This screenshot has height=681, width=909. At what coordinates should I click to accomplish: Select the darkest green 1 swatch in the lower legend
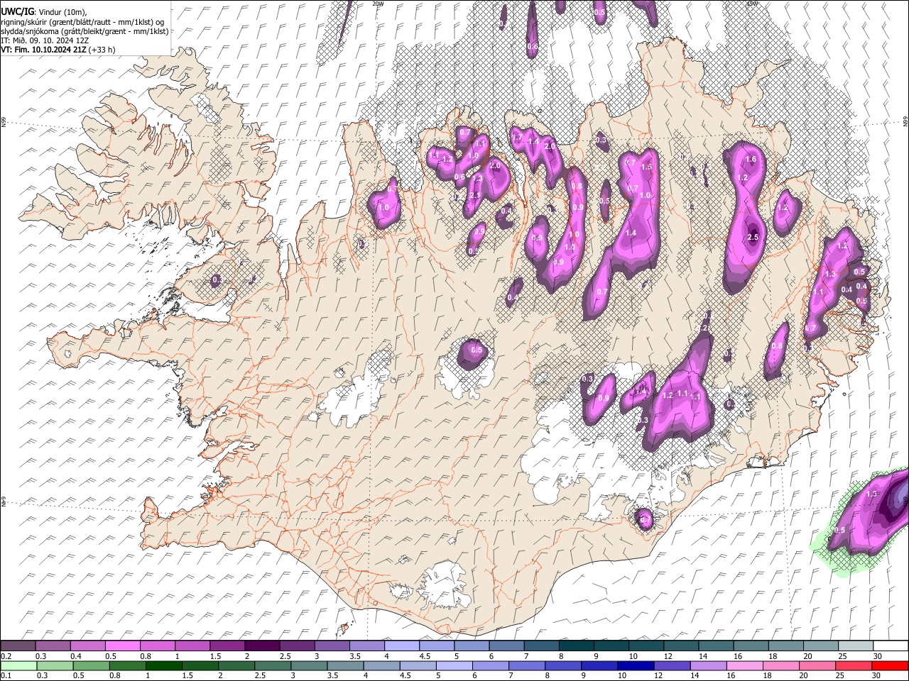[x=163, y=665]
